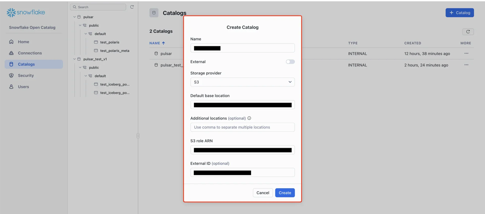Click the + Catalog button
Viewport: 485px width, 214px height.
tap(459, 13)
